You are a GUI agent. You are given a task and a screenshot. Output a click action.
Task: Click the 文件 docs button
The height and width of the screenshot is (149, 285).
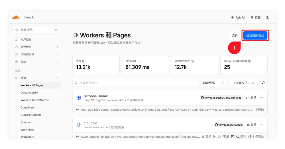235,36
